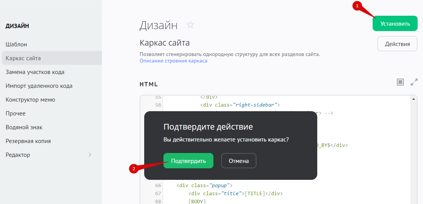Add Дизайн page to favorites with star

pyautogui.click(x=190, y=25)
